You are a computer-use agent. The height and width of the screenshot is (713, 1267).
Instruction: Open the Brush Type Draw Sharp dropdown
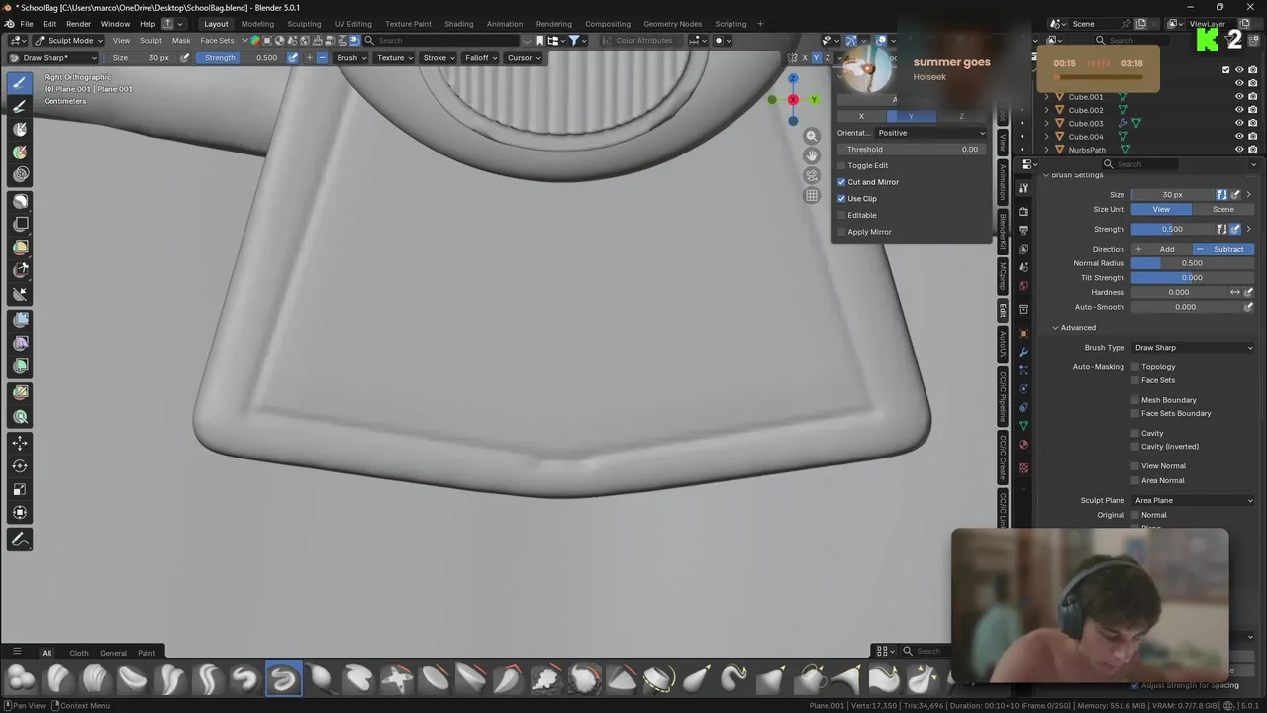click(x=1193, y=348)
